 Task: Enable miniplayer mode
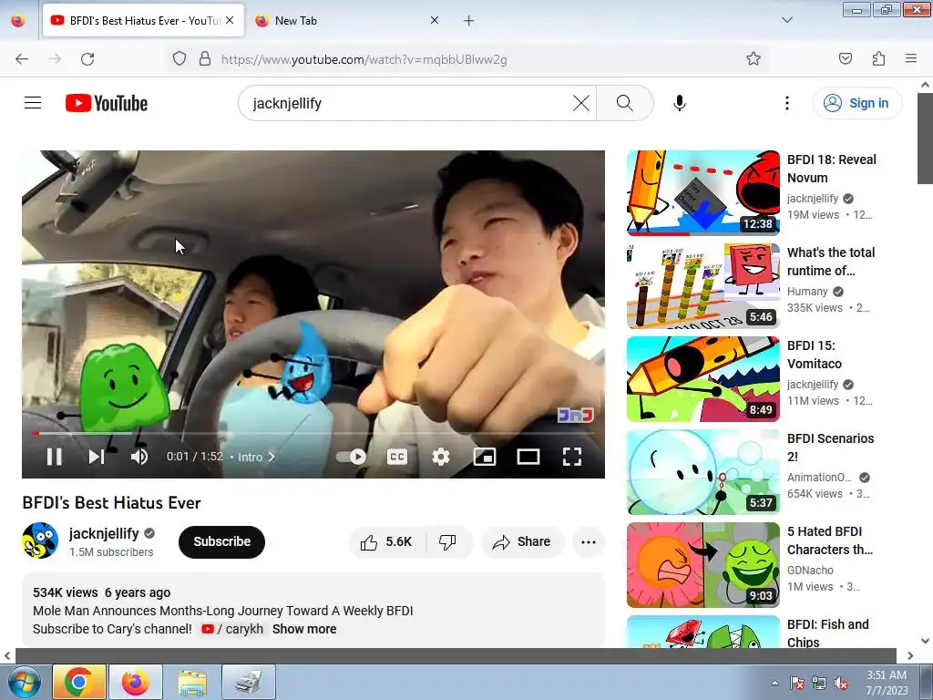click(485, 457)
